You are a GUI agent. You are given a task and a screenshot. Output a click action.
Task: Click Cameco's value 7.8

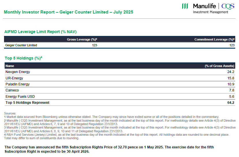point(232,90)
